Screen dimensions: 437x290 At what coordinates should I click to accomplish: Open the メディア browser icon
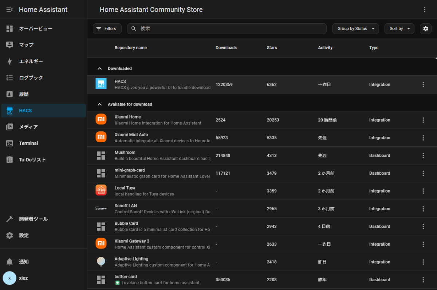click(10, 127)
